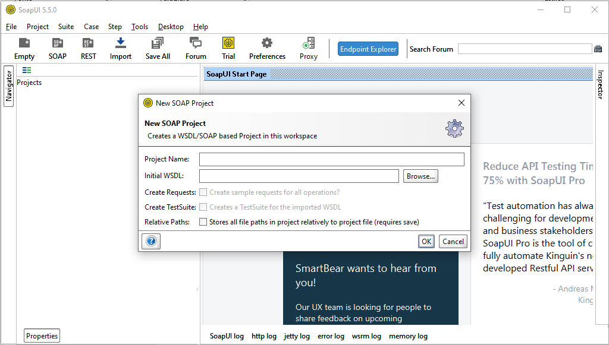Close the New SOAP Project dialog

coord(462,103)
